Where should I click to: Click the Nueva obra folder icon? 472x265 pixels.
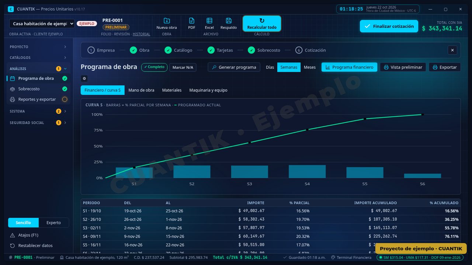167,21
